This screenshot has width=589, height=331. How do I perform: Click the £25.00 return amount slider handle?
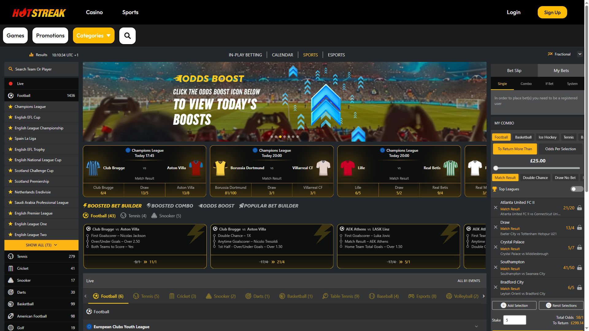pyautogui.click(x=496, y=168)
